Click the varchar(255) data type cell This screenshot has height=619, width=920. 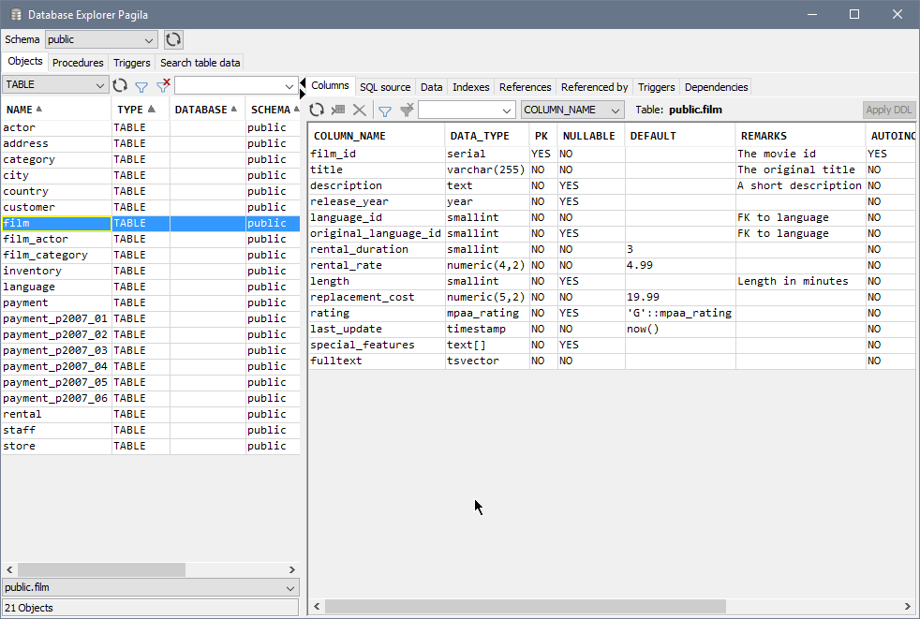pos(487,169)
